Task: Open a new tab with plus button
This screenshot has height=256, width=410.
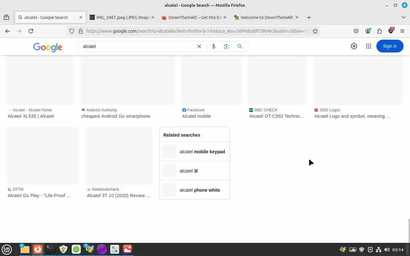Action: [x=309, y=17]
